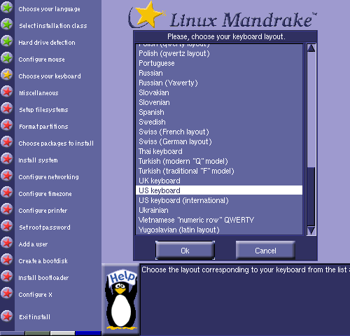This screenshot has height=336, width=350.
Task: Click the green star beside Select installation class
Action: point(7,24)
